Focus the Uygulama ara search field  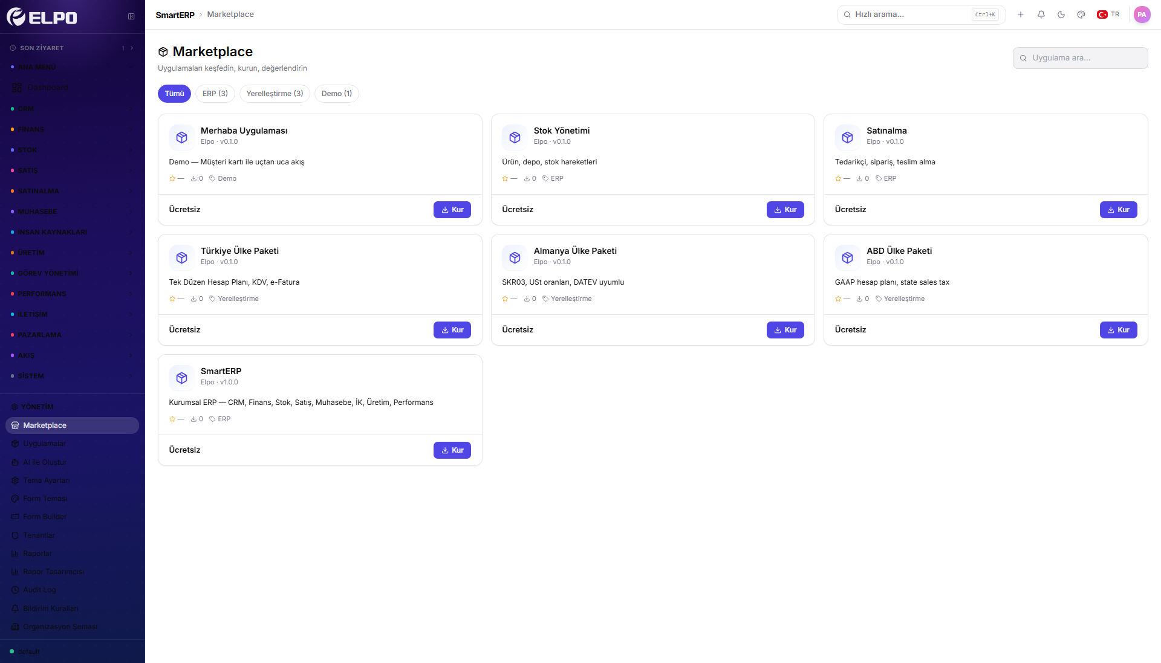[1080, 58]
